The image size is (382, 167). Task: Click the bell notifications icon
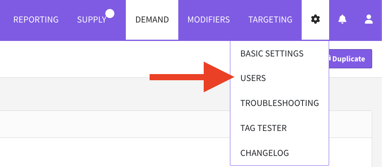(x=342, y=19)
